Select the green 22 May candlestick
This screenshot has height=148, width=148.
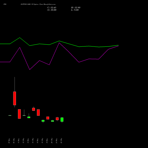(x=62, y=120)
